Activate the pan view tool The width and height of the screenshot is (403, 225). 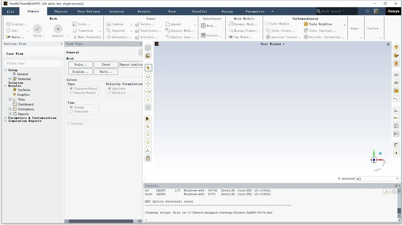coord(148,84)
